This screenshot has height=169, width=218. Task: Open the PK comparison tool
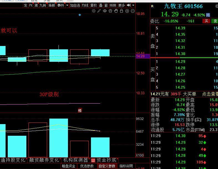(x=31, y=5)
